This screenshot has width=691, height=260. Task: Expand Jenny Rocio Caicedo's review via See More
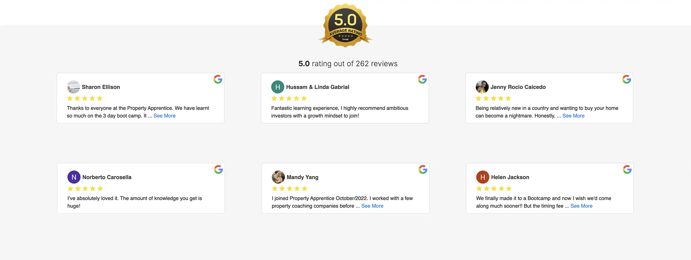point(573,116)
